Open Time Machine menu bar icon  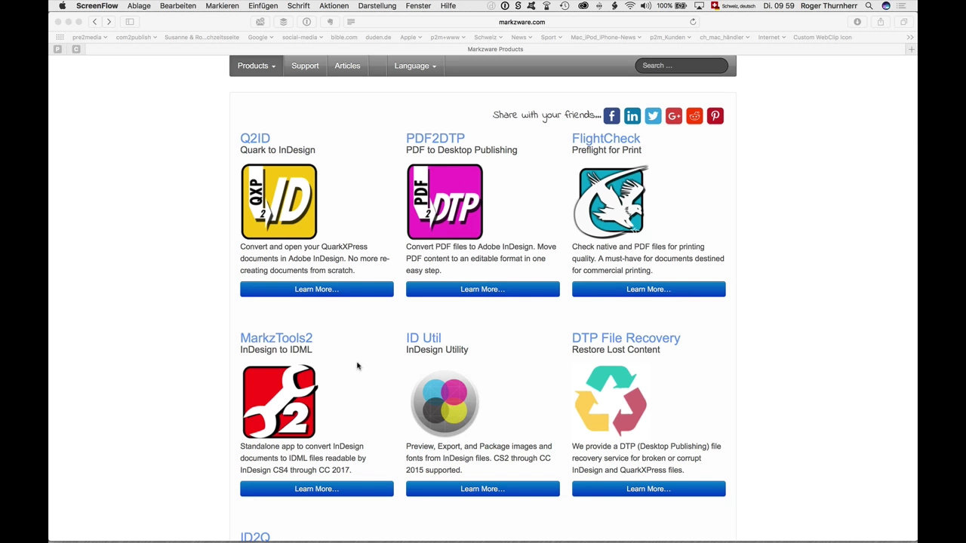click(565, 5)
